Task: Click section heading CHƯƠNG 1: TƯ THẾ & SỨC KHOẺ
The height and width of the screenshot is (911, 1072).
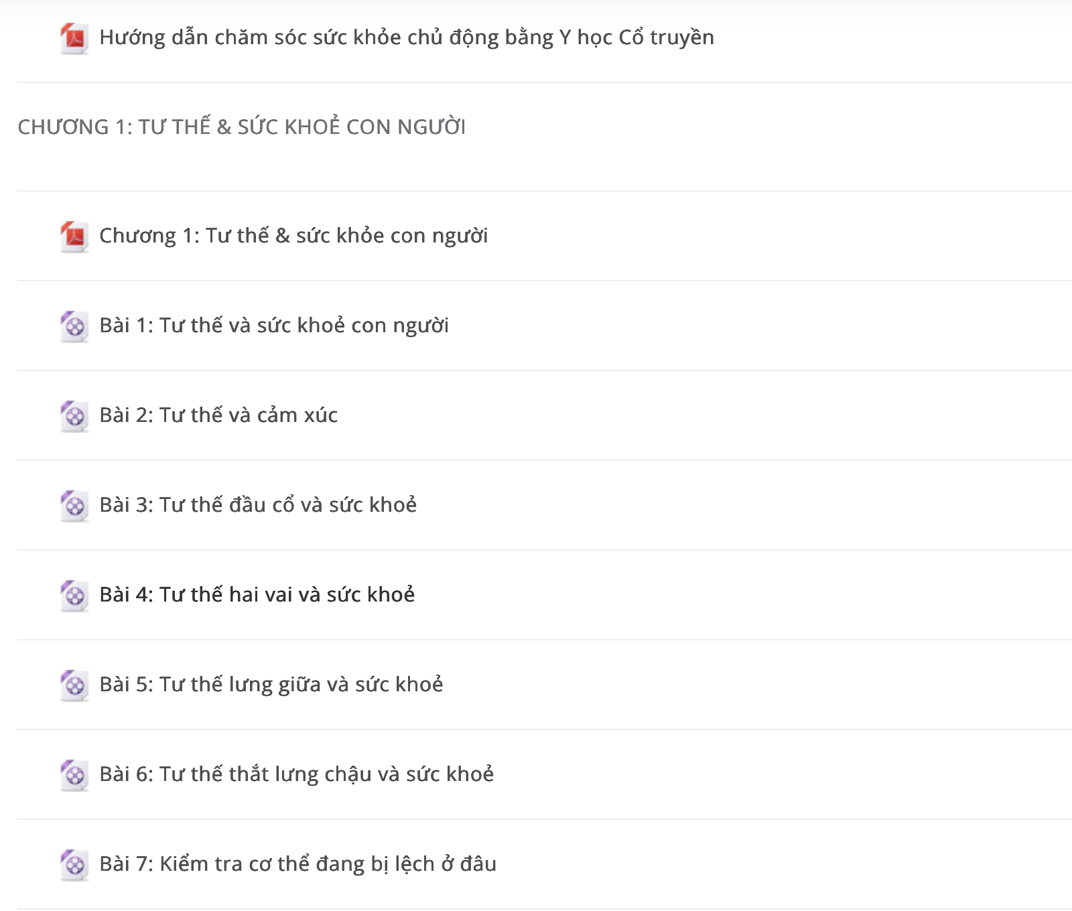Action: click(242, 126)
